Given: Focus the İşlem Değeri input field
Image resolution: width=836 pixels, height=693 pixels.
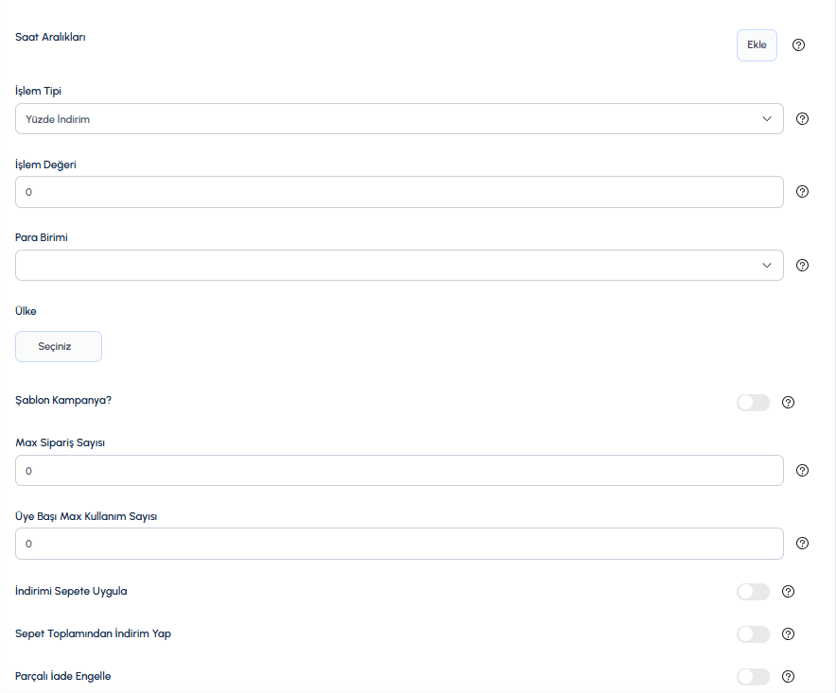Looking at the screenshot, I should tap(399, 192).
